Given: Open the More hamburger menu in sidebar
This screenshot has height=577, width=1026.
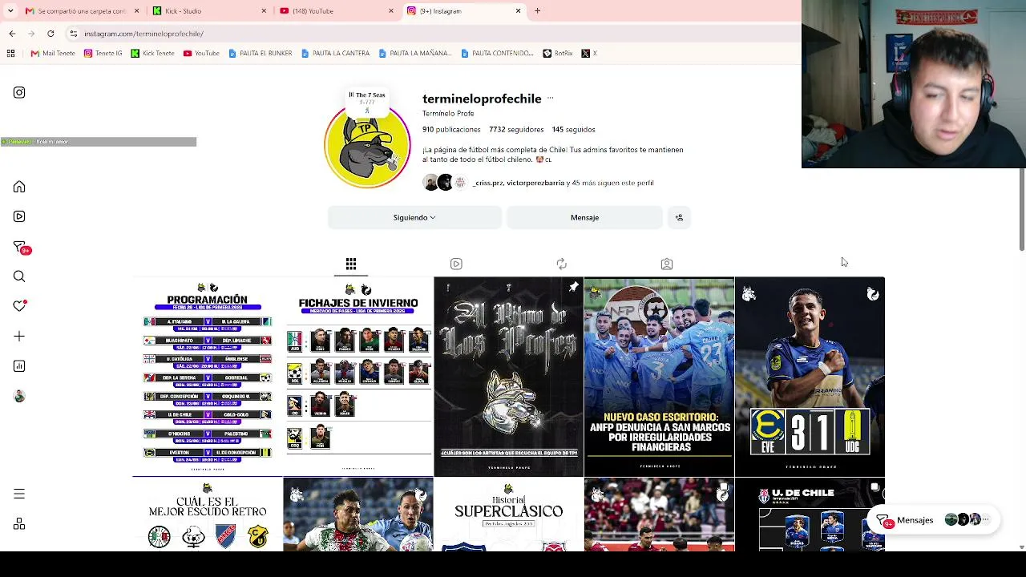Looking at the screenshot, I should pyautogui.click(x=19, y=494).
